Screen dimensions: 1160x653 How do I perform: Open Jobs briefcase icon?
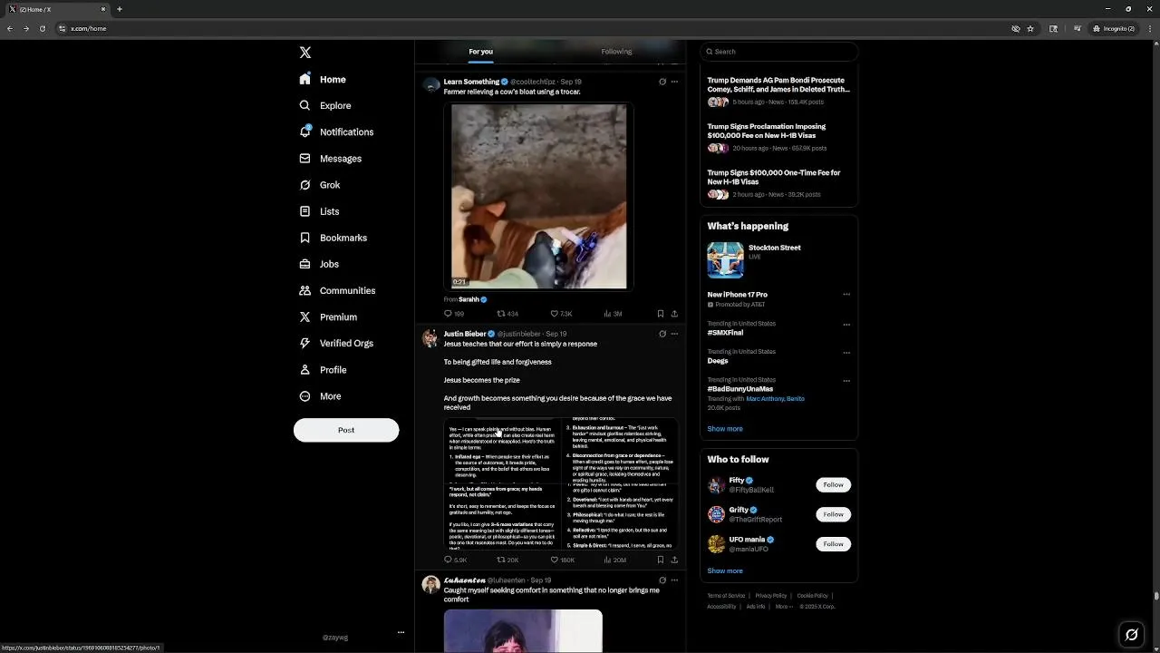pyautogui.click(x=305, y=264)
